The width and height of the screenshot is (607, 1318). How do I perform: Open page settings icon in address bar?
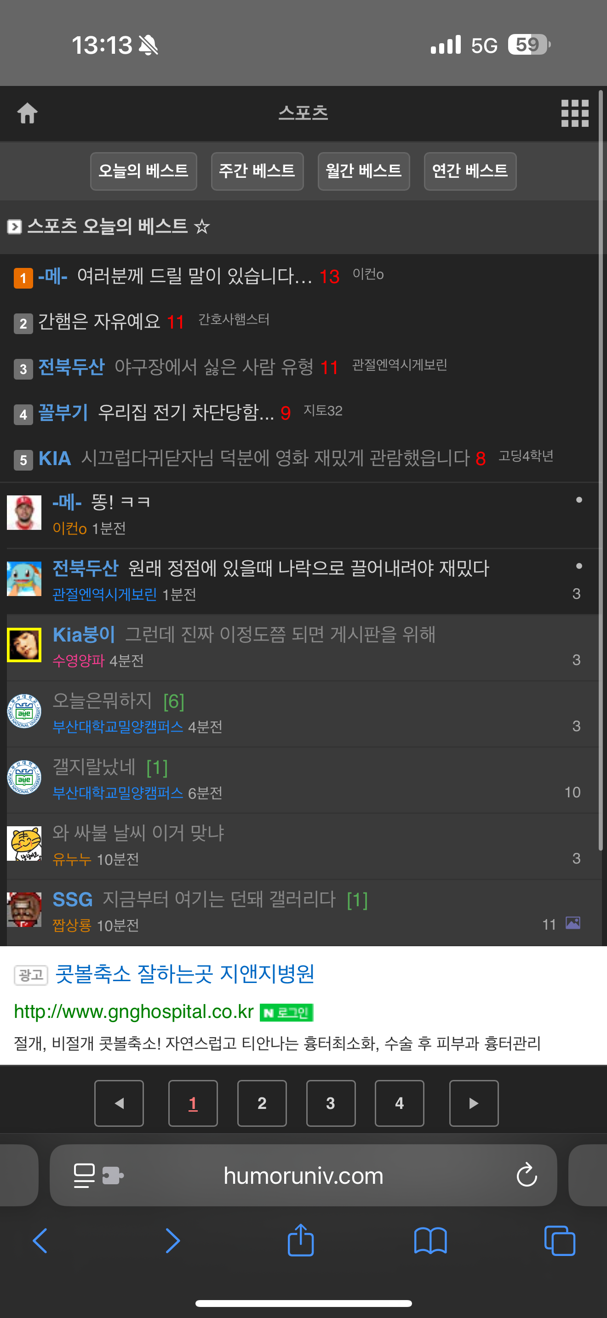[x=85, y=1175]
